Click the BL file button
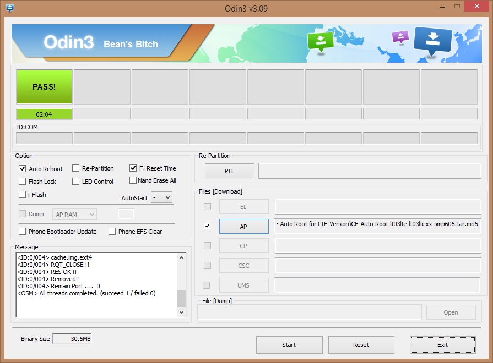 click(x=243, y=207)
